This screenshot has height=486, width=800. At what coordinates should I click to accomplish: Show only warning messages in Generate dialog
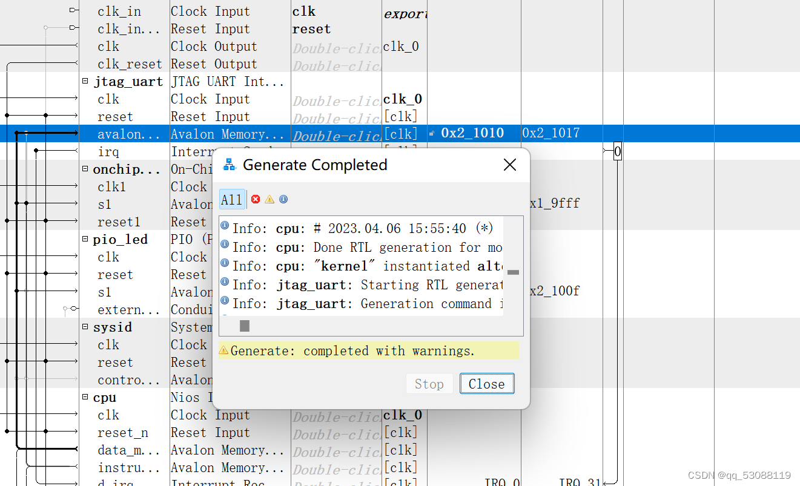(x=269, y=199)
